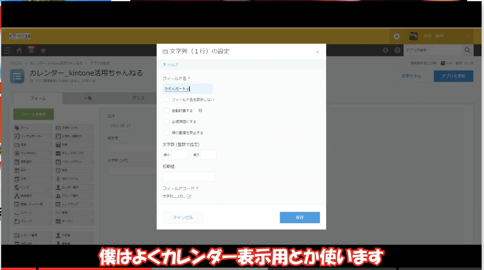Viewport: 484px width, 270px height.
Task: Click the edit pencil icon beside field code
Action: coord(189,196)
